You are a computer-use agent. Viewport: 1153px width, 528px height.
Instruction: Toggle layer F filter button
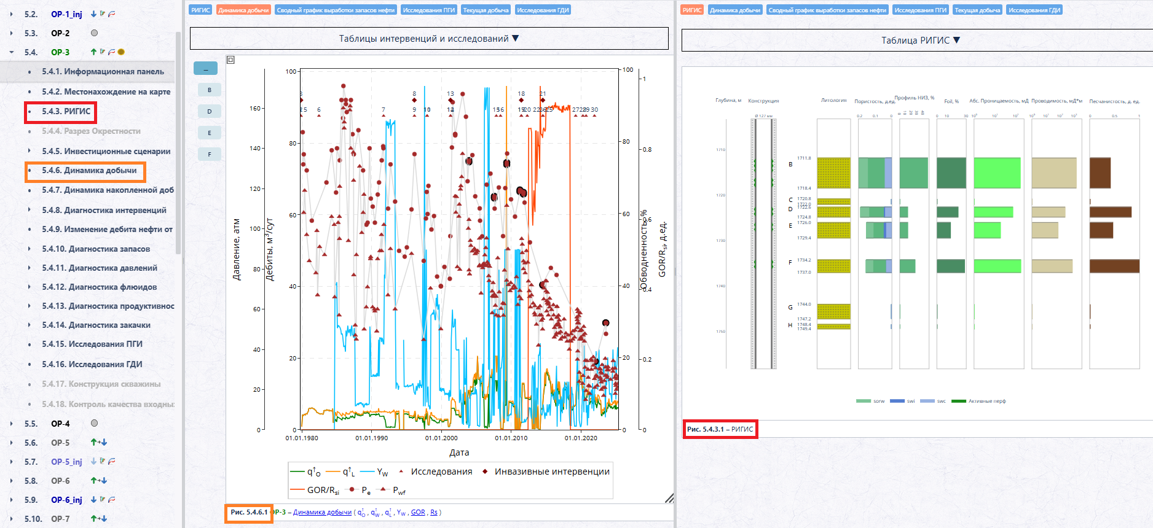coord(210,154)
